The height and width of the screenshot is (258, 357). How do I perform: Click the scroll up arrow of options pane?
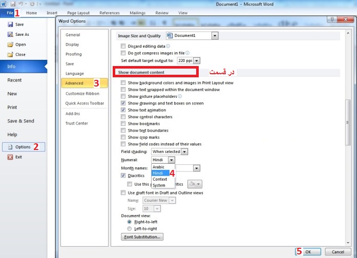click(348, 33)
